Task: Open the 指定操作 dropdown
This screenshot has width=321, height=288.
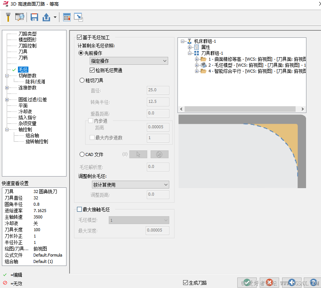Action: (x=129, y=61)
